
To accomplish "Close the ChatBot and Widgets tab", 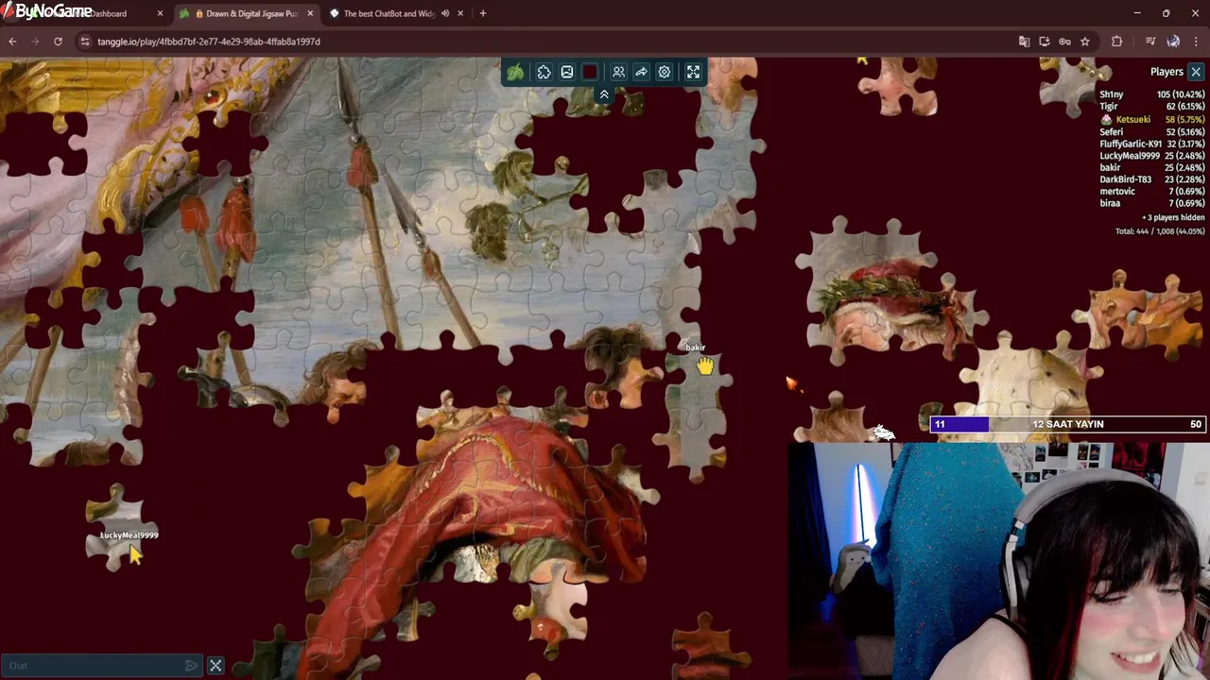I will [x=460, y=13].
